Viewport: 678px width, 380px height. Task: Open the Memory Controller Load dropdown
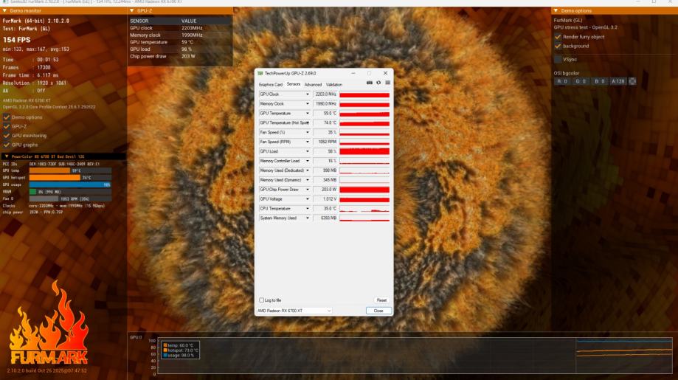coord(308,161)
